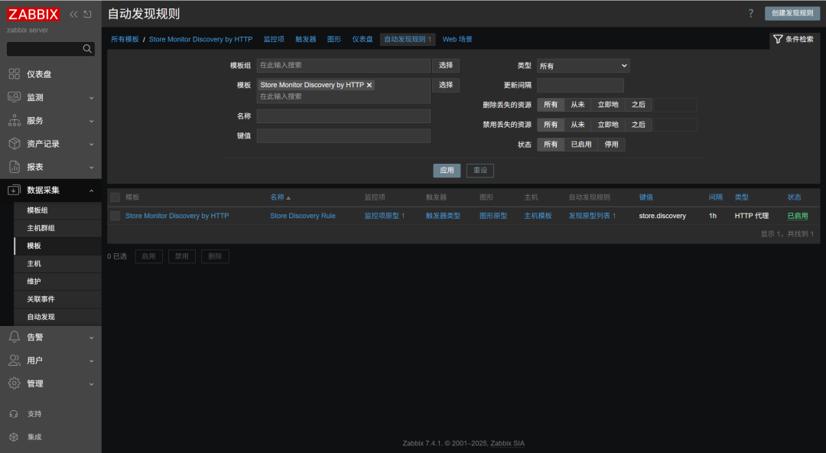Select 从未 for 删除丢失的资源

[x=577, y=104]
